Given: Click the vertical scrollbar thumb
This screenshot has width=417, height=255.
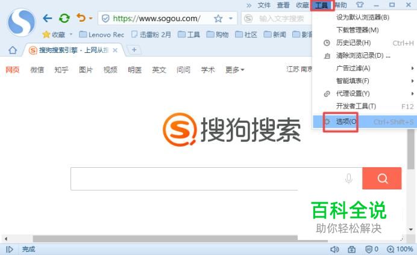Looking at the screenshot, I should click(411, 150).
